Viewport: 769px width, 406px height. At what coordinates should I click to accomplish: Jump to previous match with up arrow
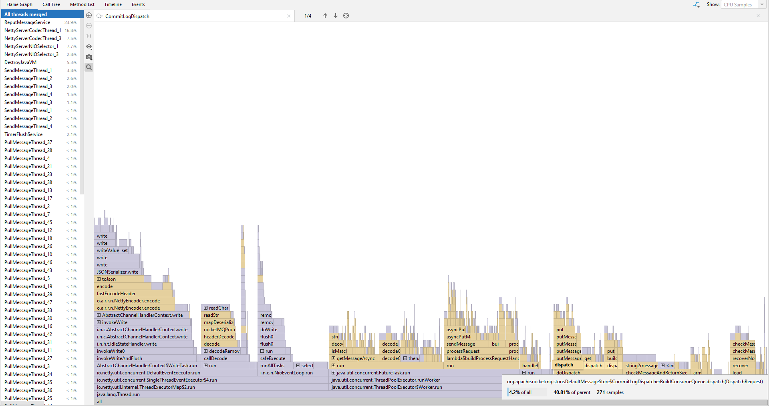pyautogui.click(x=325, y=16)
